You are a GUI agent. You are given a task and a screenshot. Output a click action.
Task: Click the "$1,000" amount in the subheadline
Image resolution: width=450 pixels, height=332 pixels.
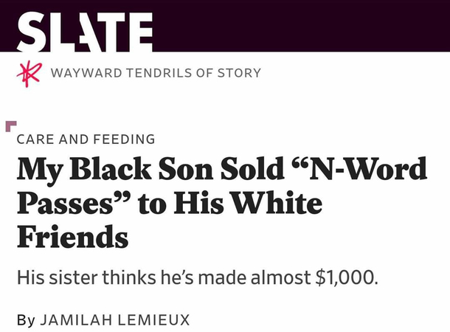click(347, 277)
